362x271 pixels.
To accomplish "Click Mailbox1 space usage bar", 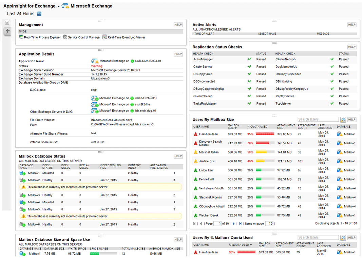I will [103, 253].
